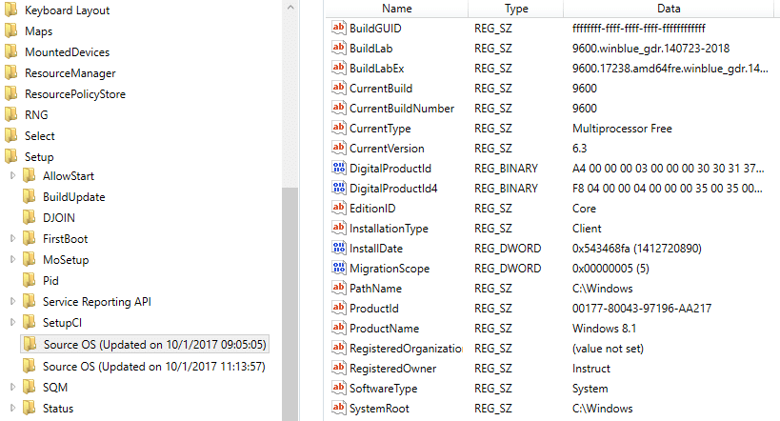This screenshot has height=421, width=780.
Task: Click the data cell 00177-80043-97196-AA217
Action: pos(642,308)
